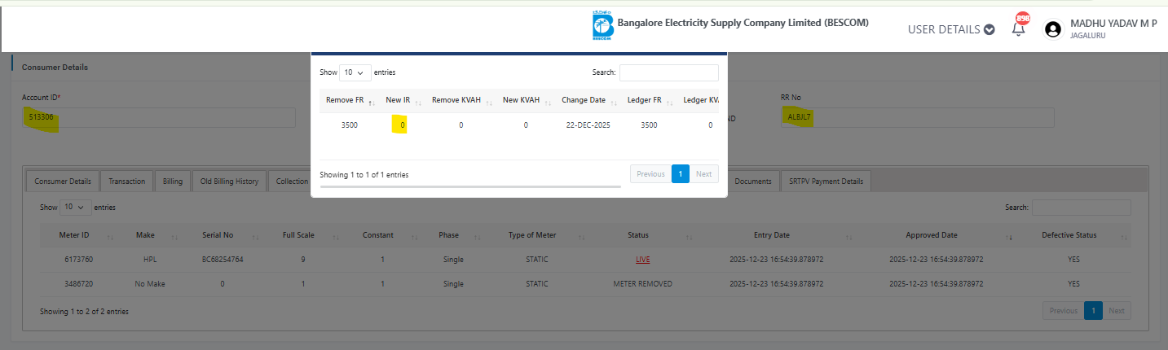Open the popup Show entries dropdown
The height and width of the screenshot is (350, 1168).
pos(355,72)
